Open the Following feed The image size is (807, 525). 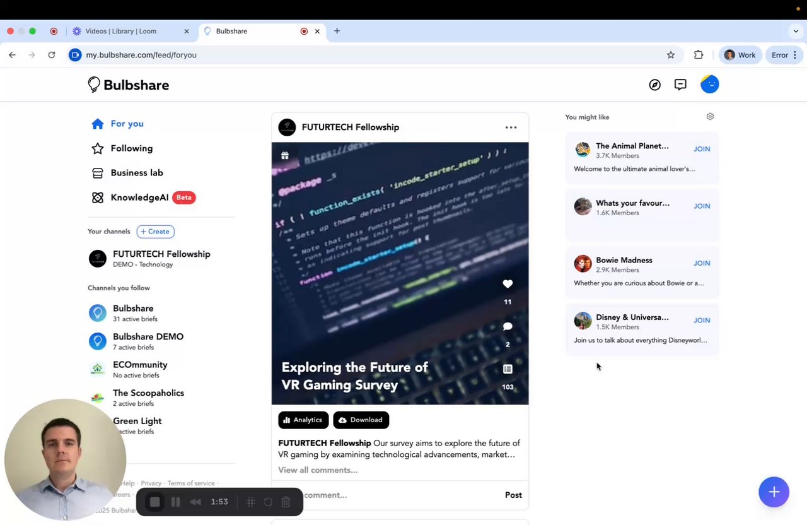point(122,148)
